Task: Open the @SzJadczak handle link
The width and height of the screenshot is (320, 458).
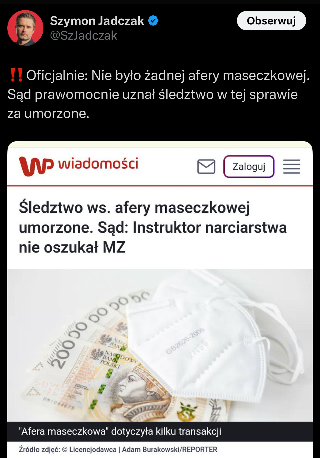Action: pyautogui.click(x=84, y=36)
